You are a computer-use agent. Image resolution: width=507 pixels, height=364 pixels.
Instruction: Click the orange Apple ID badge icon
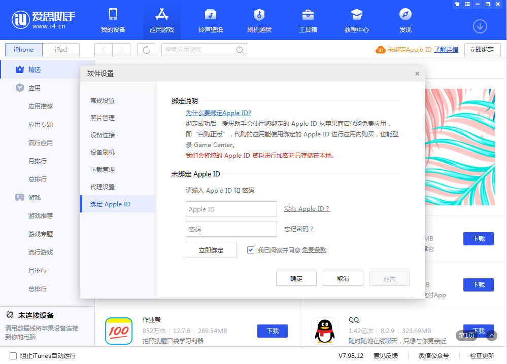(380, 50)
